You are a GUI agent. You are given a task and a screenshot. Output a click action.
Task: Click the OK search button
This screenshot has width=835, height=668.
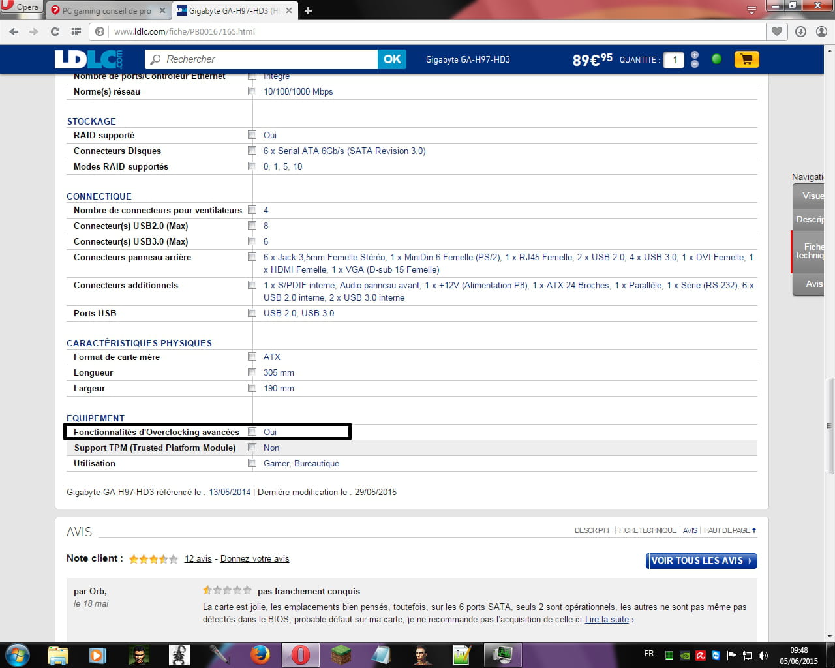pos(392,59)
